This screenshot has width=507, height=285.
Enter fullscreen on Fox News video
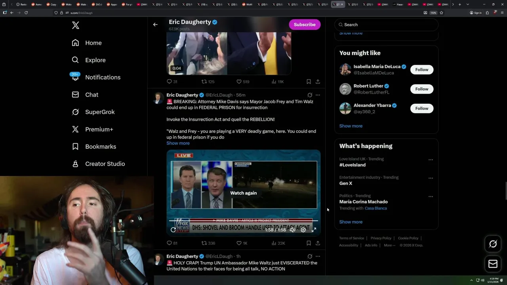[x=314, y=230]
